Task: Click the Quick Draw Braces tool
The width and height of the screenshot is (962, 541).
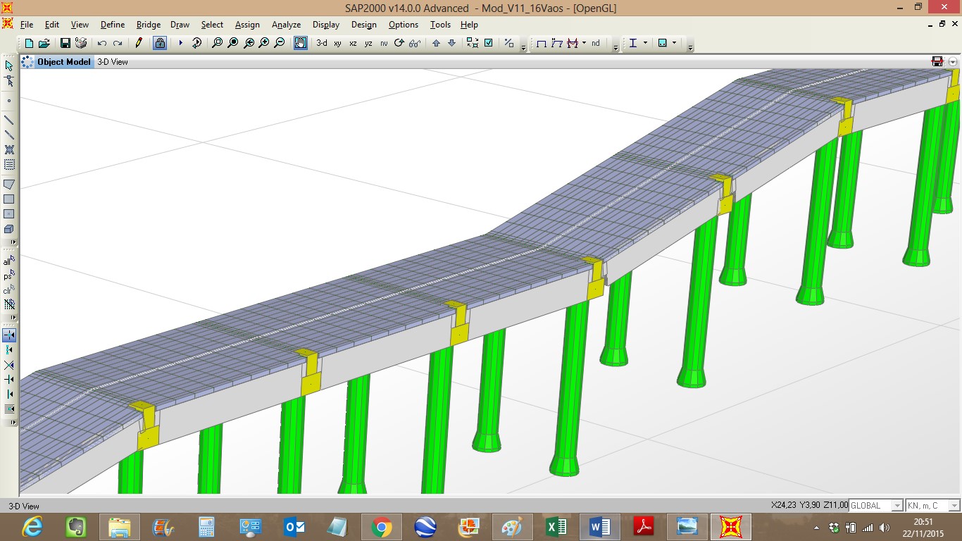Action: (x=9, y=149)
